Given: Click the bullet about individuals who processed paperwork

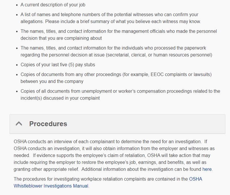Looking at the screenshot, I should (113, 48).
